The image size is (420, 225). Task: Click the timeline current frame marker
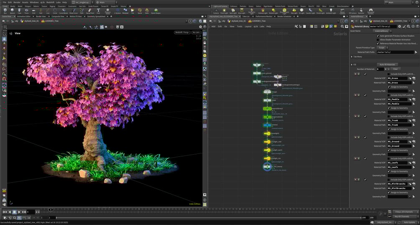tap(50, 210)
